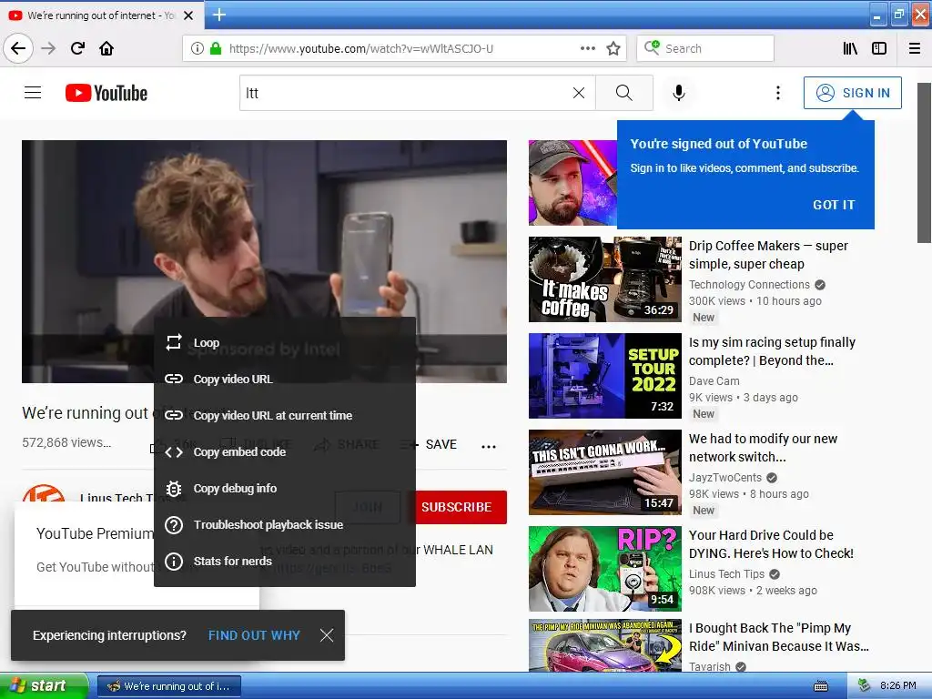Select Copy embed code menu item
The image size is (932, 699).
coord(285,451)
